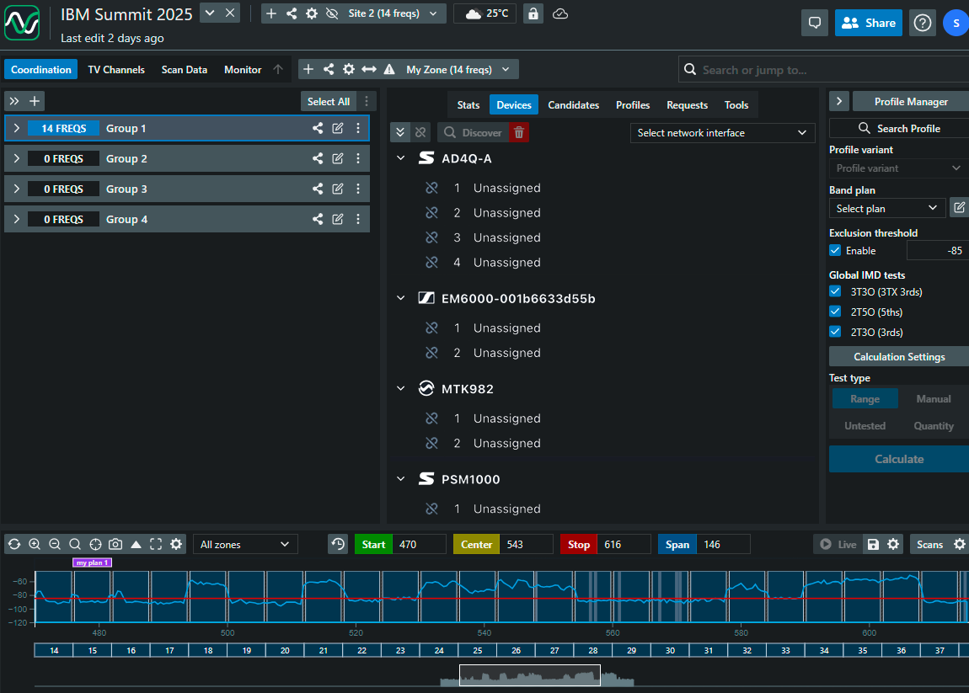This screenshot has height=693, width=969.
Task: Expand the Group 1 row chevron
Action: [17, 129]
